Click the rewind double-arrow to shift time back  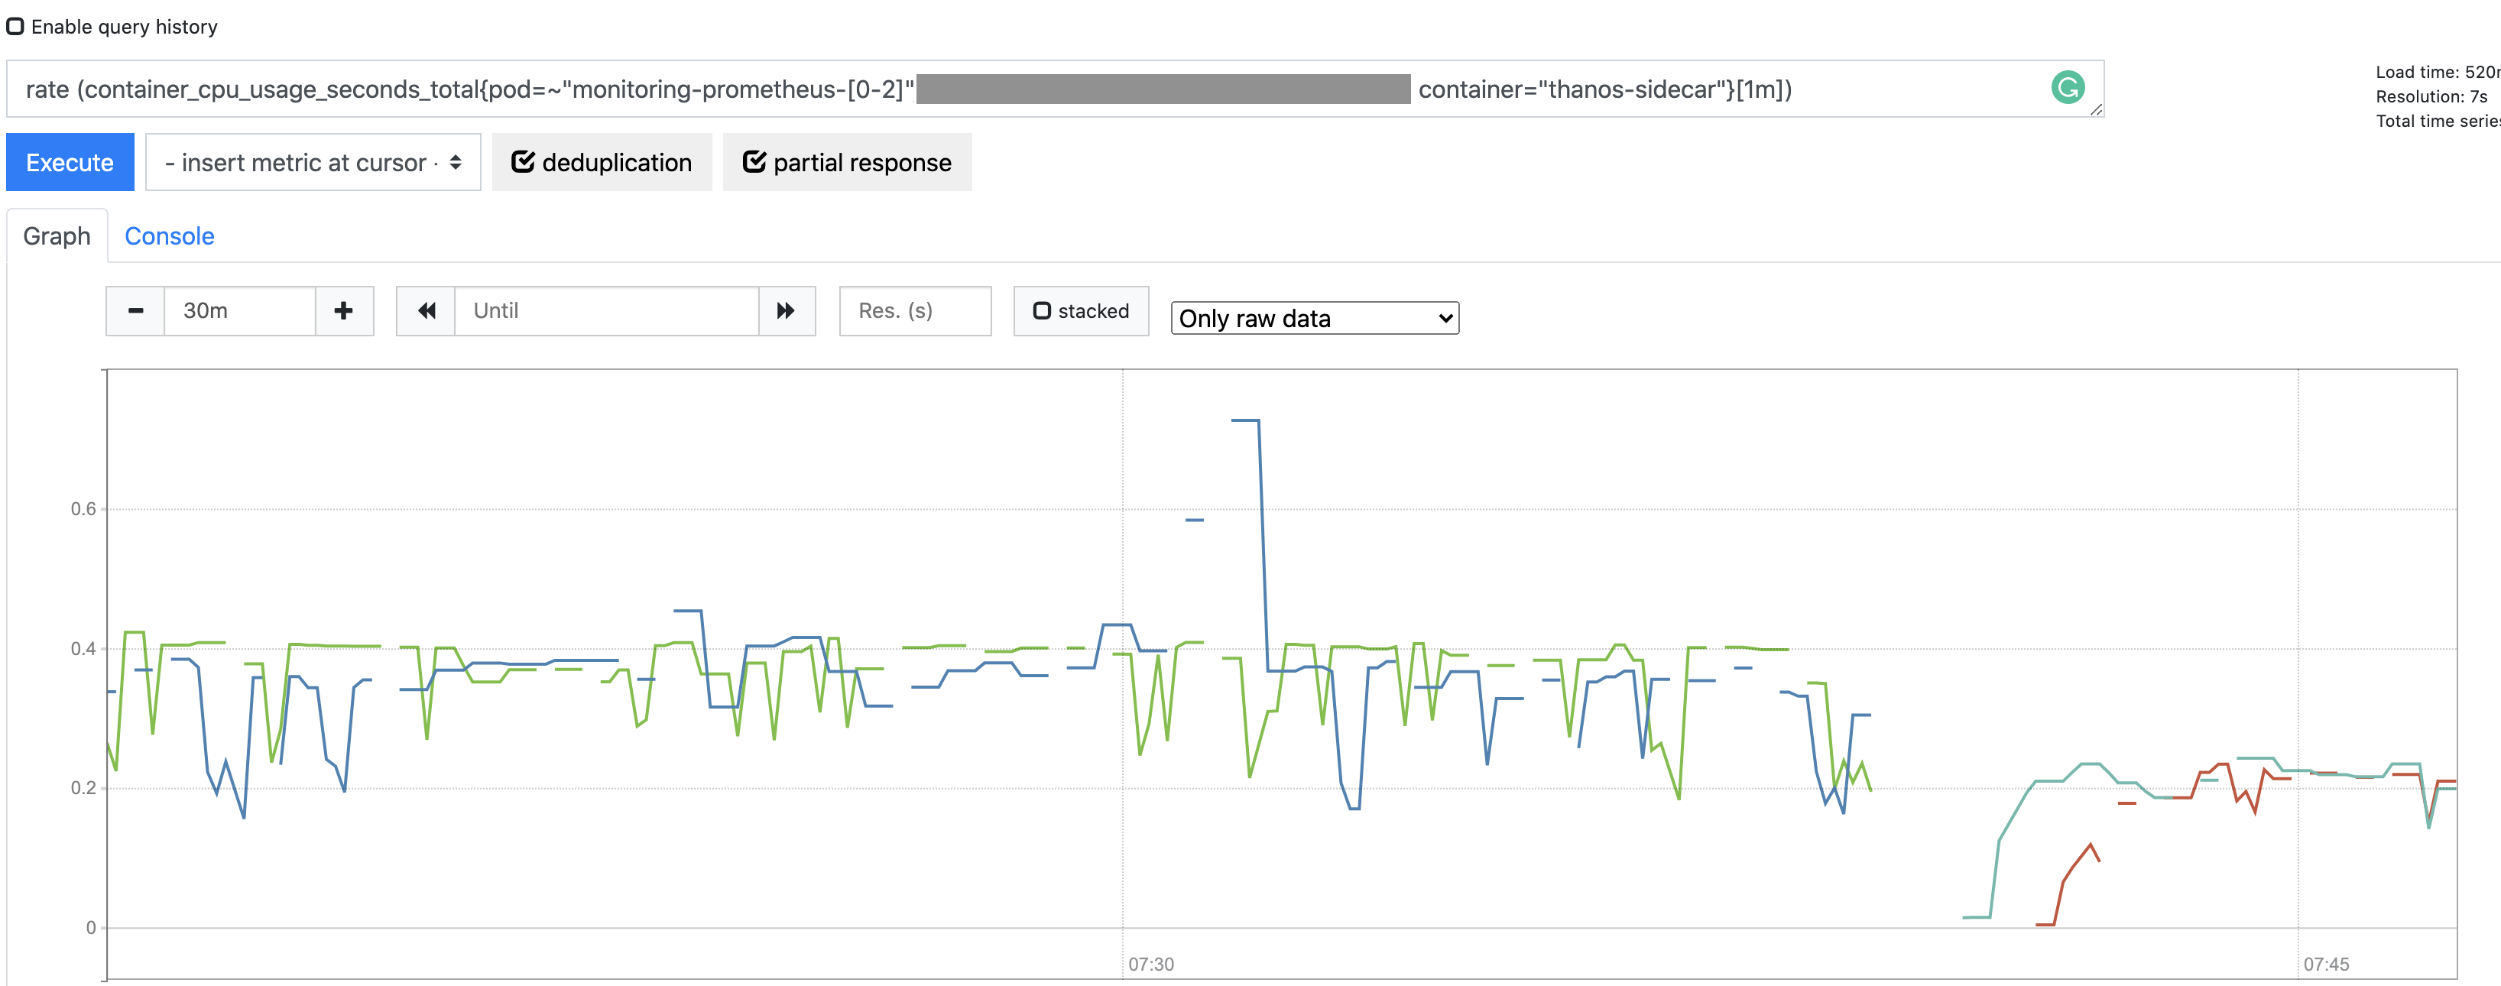pyautogui.click(x=427, y=310)
